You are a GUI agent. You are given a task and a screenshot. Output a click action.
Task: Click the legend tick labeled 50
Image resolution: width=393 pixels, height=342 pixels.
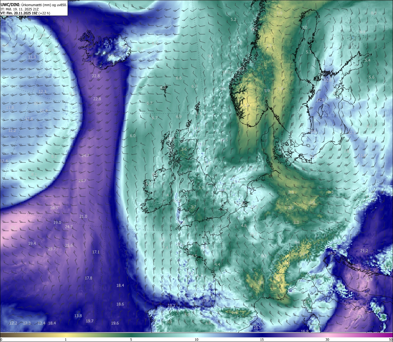391,339
